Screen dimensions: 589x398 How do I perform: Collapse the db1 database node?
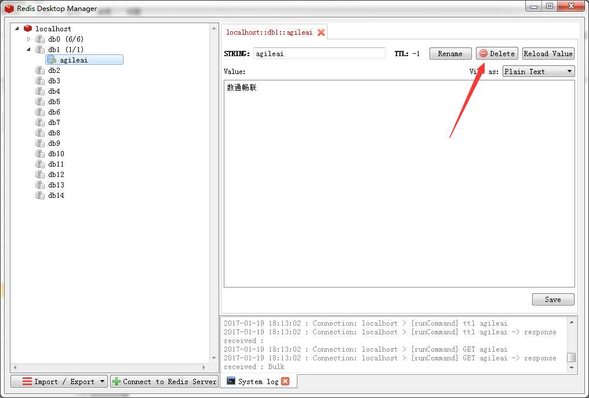[29, 50]
